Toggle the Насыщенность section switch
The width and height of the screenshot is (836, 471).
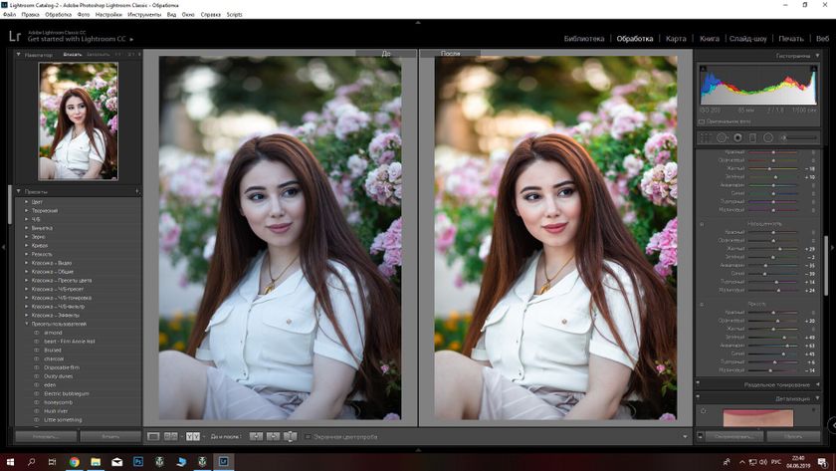[702, 224]
